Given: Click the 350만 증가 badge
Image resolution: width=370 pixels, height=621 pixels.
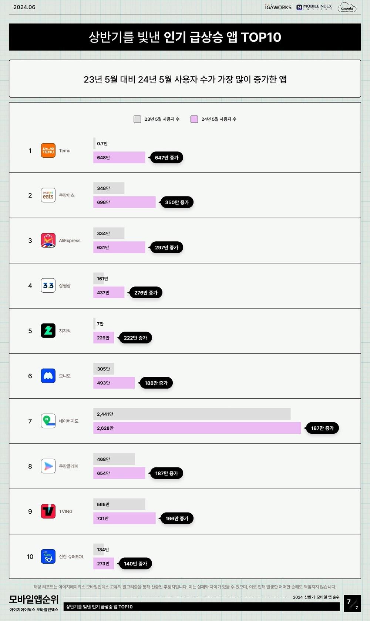Looking at the screenshot, I should click(177, 202).
